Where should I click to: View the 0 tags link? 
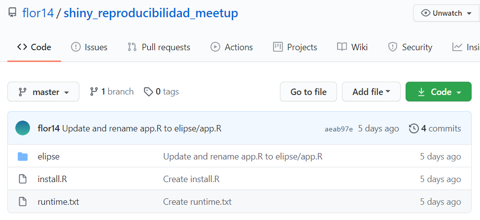[161, 92]
